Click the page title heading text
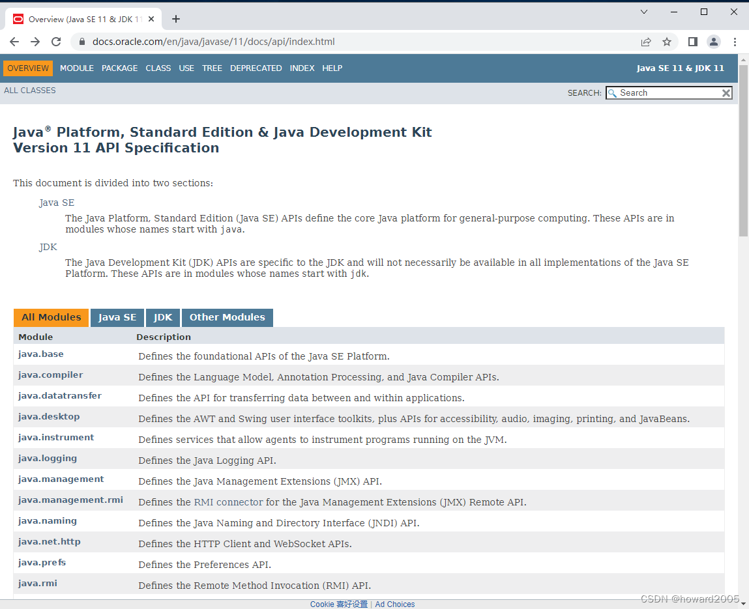This screenshot has height=609, width=749. [222, 140]
